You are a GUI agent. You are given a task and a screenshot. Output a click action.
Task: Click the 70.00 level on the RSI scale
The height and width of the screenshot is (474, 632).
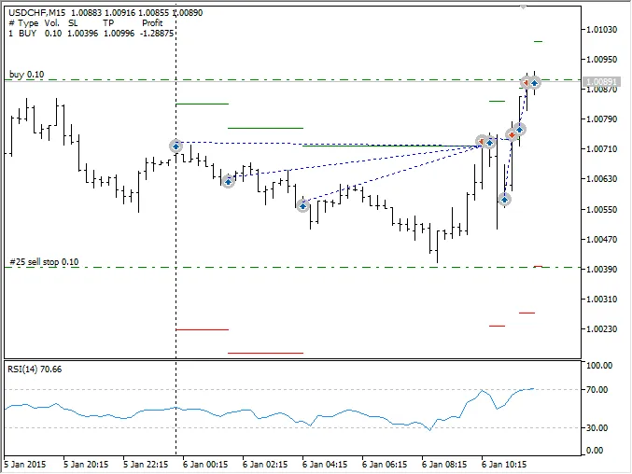[x=597, y=389]
